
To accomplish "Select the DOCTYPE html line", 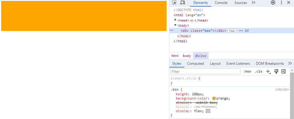I will pos(189,10).
